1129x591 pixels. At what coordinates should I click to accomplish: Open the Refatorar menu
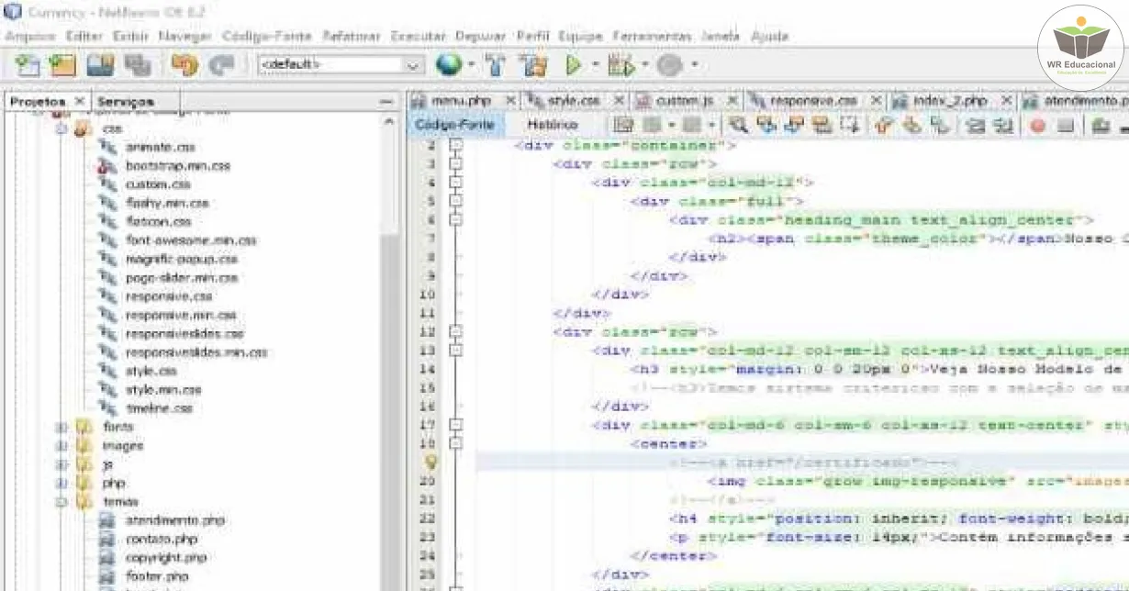tap(351, 37)
